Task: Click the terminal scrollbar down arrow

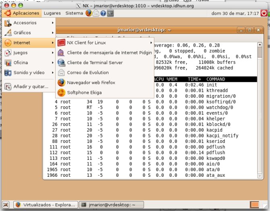Action: tap(260, 176)
